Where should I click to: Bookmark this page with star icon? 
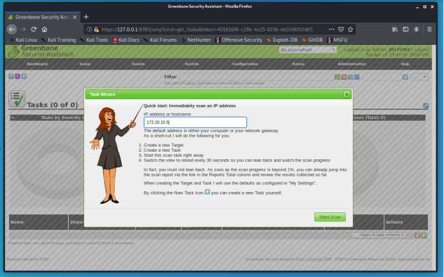pyautogui.click(x=350, y=29)
